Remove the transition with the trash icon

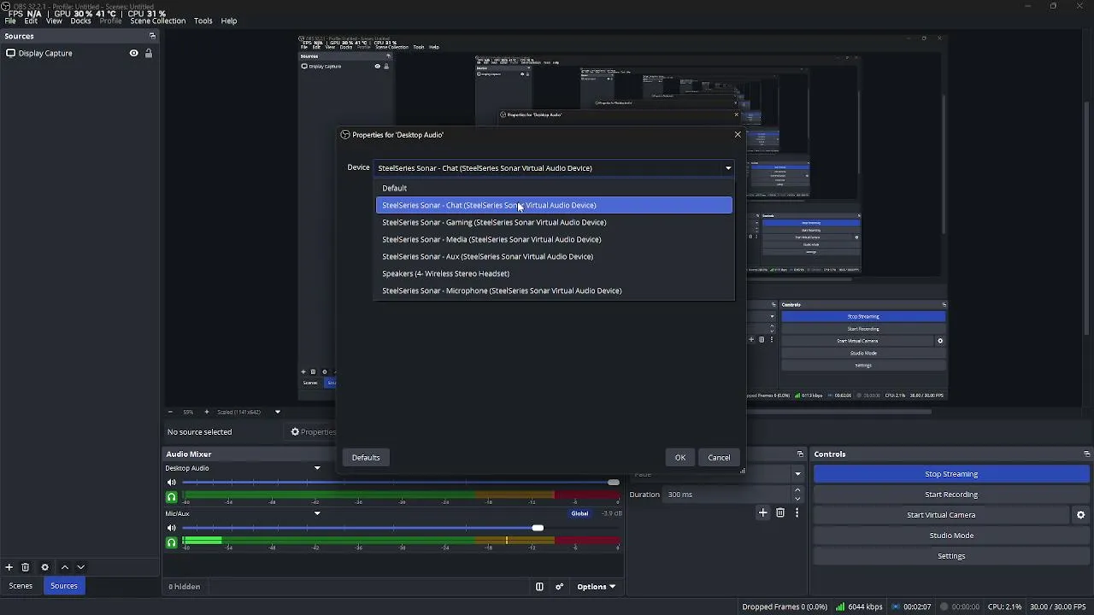click(780, 512)
